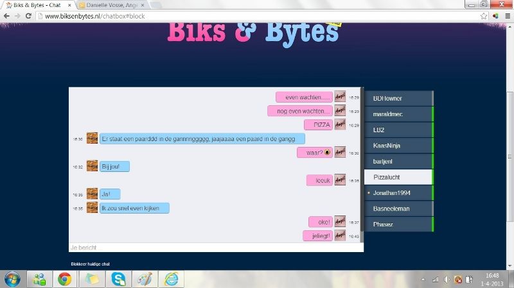Select KaasNinja in the user list
Viewport: 514px width, 288px height.
(398, 146)
